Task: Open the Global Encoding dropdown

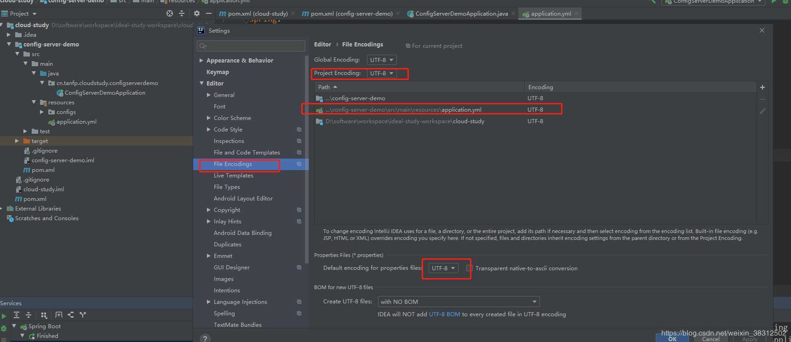Action: click(x=382, y=60)
